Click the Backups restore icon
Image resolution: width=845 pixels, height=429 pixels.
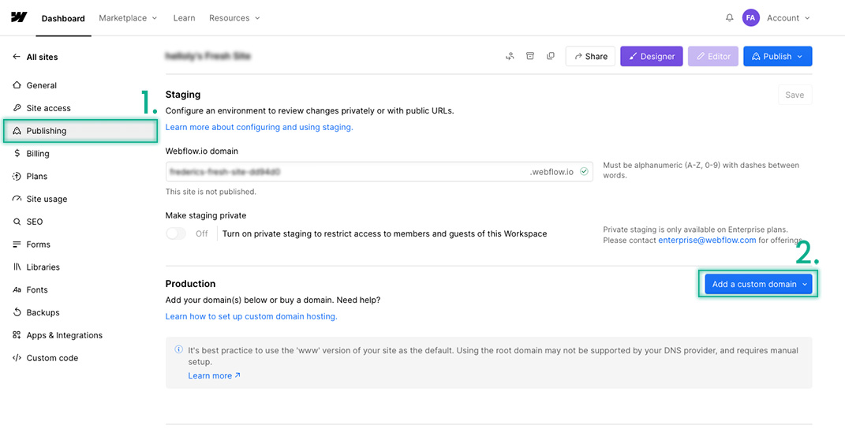(16, 312)
